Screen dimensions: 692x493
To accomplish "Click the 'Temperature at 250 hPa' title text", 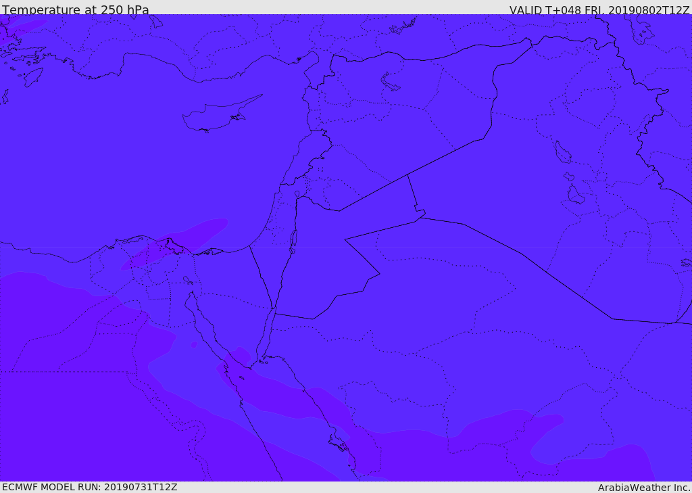I will click(x=76, y=9).
